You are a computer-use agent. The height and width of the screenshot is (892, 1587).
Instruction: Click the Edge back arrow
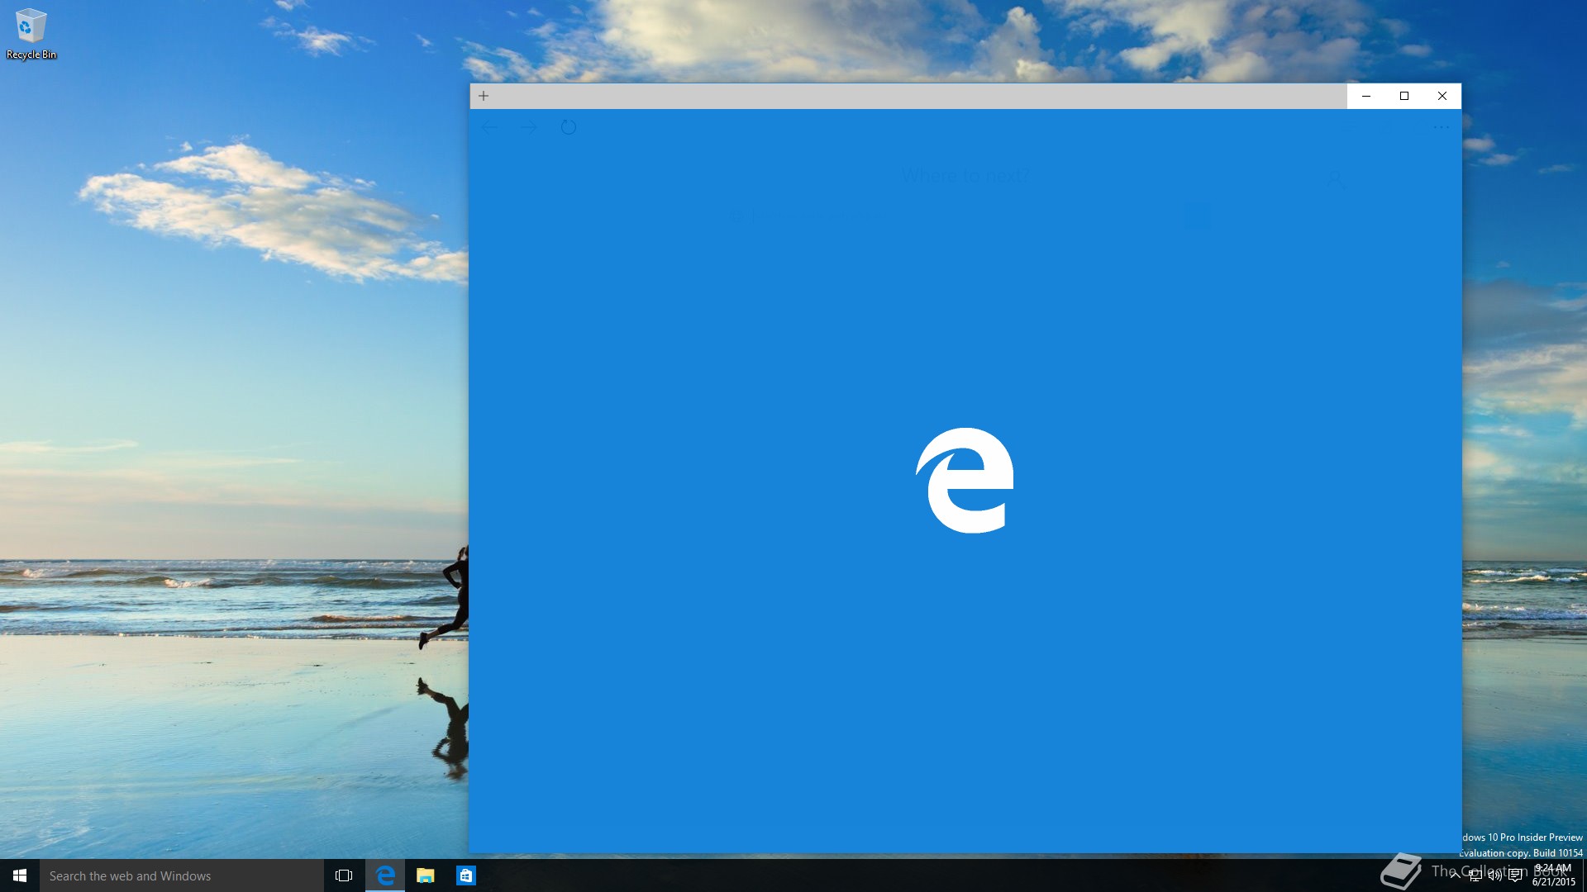(x=489, y=127)
